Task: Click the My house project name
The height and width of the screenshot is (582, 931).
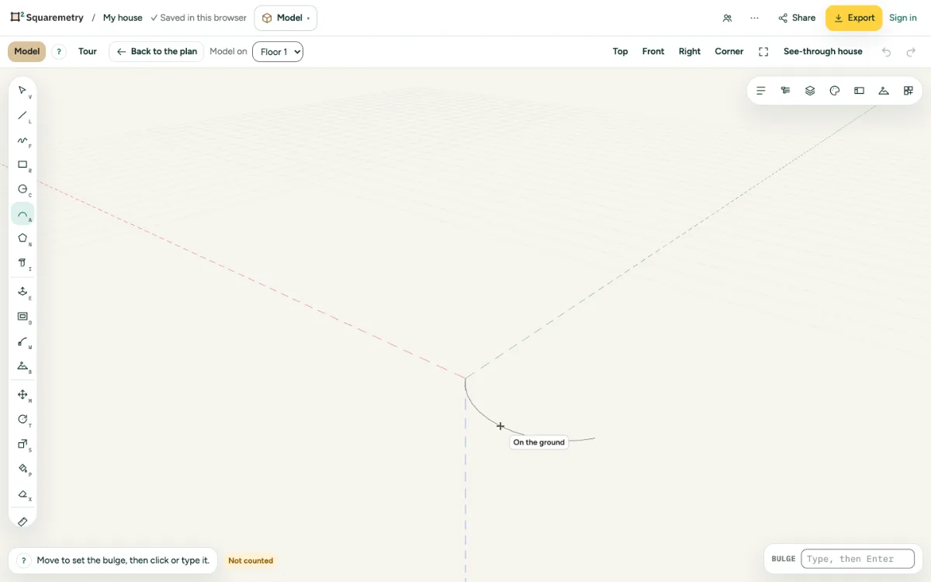Action: pyautogui.click(x=123, y=18)
